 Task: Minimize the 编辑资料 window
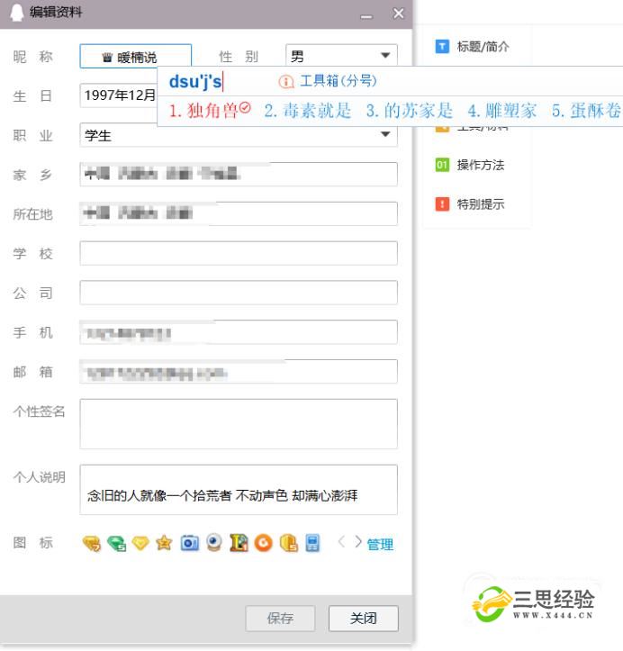point(366,16)
